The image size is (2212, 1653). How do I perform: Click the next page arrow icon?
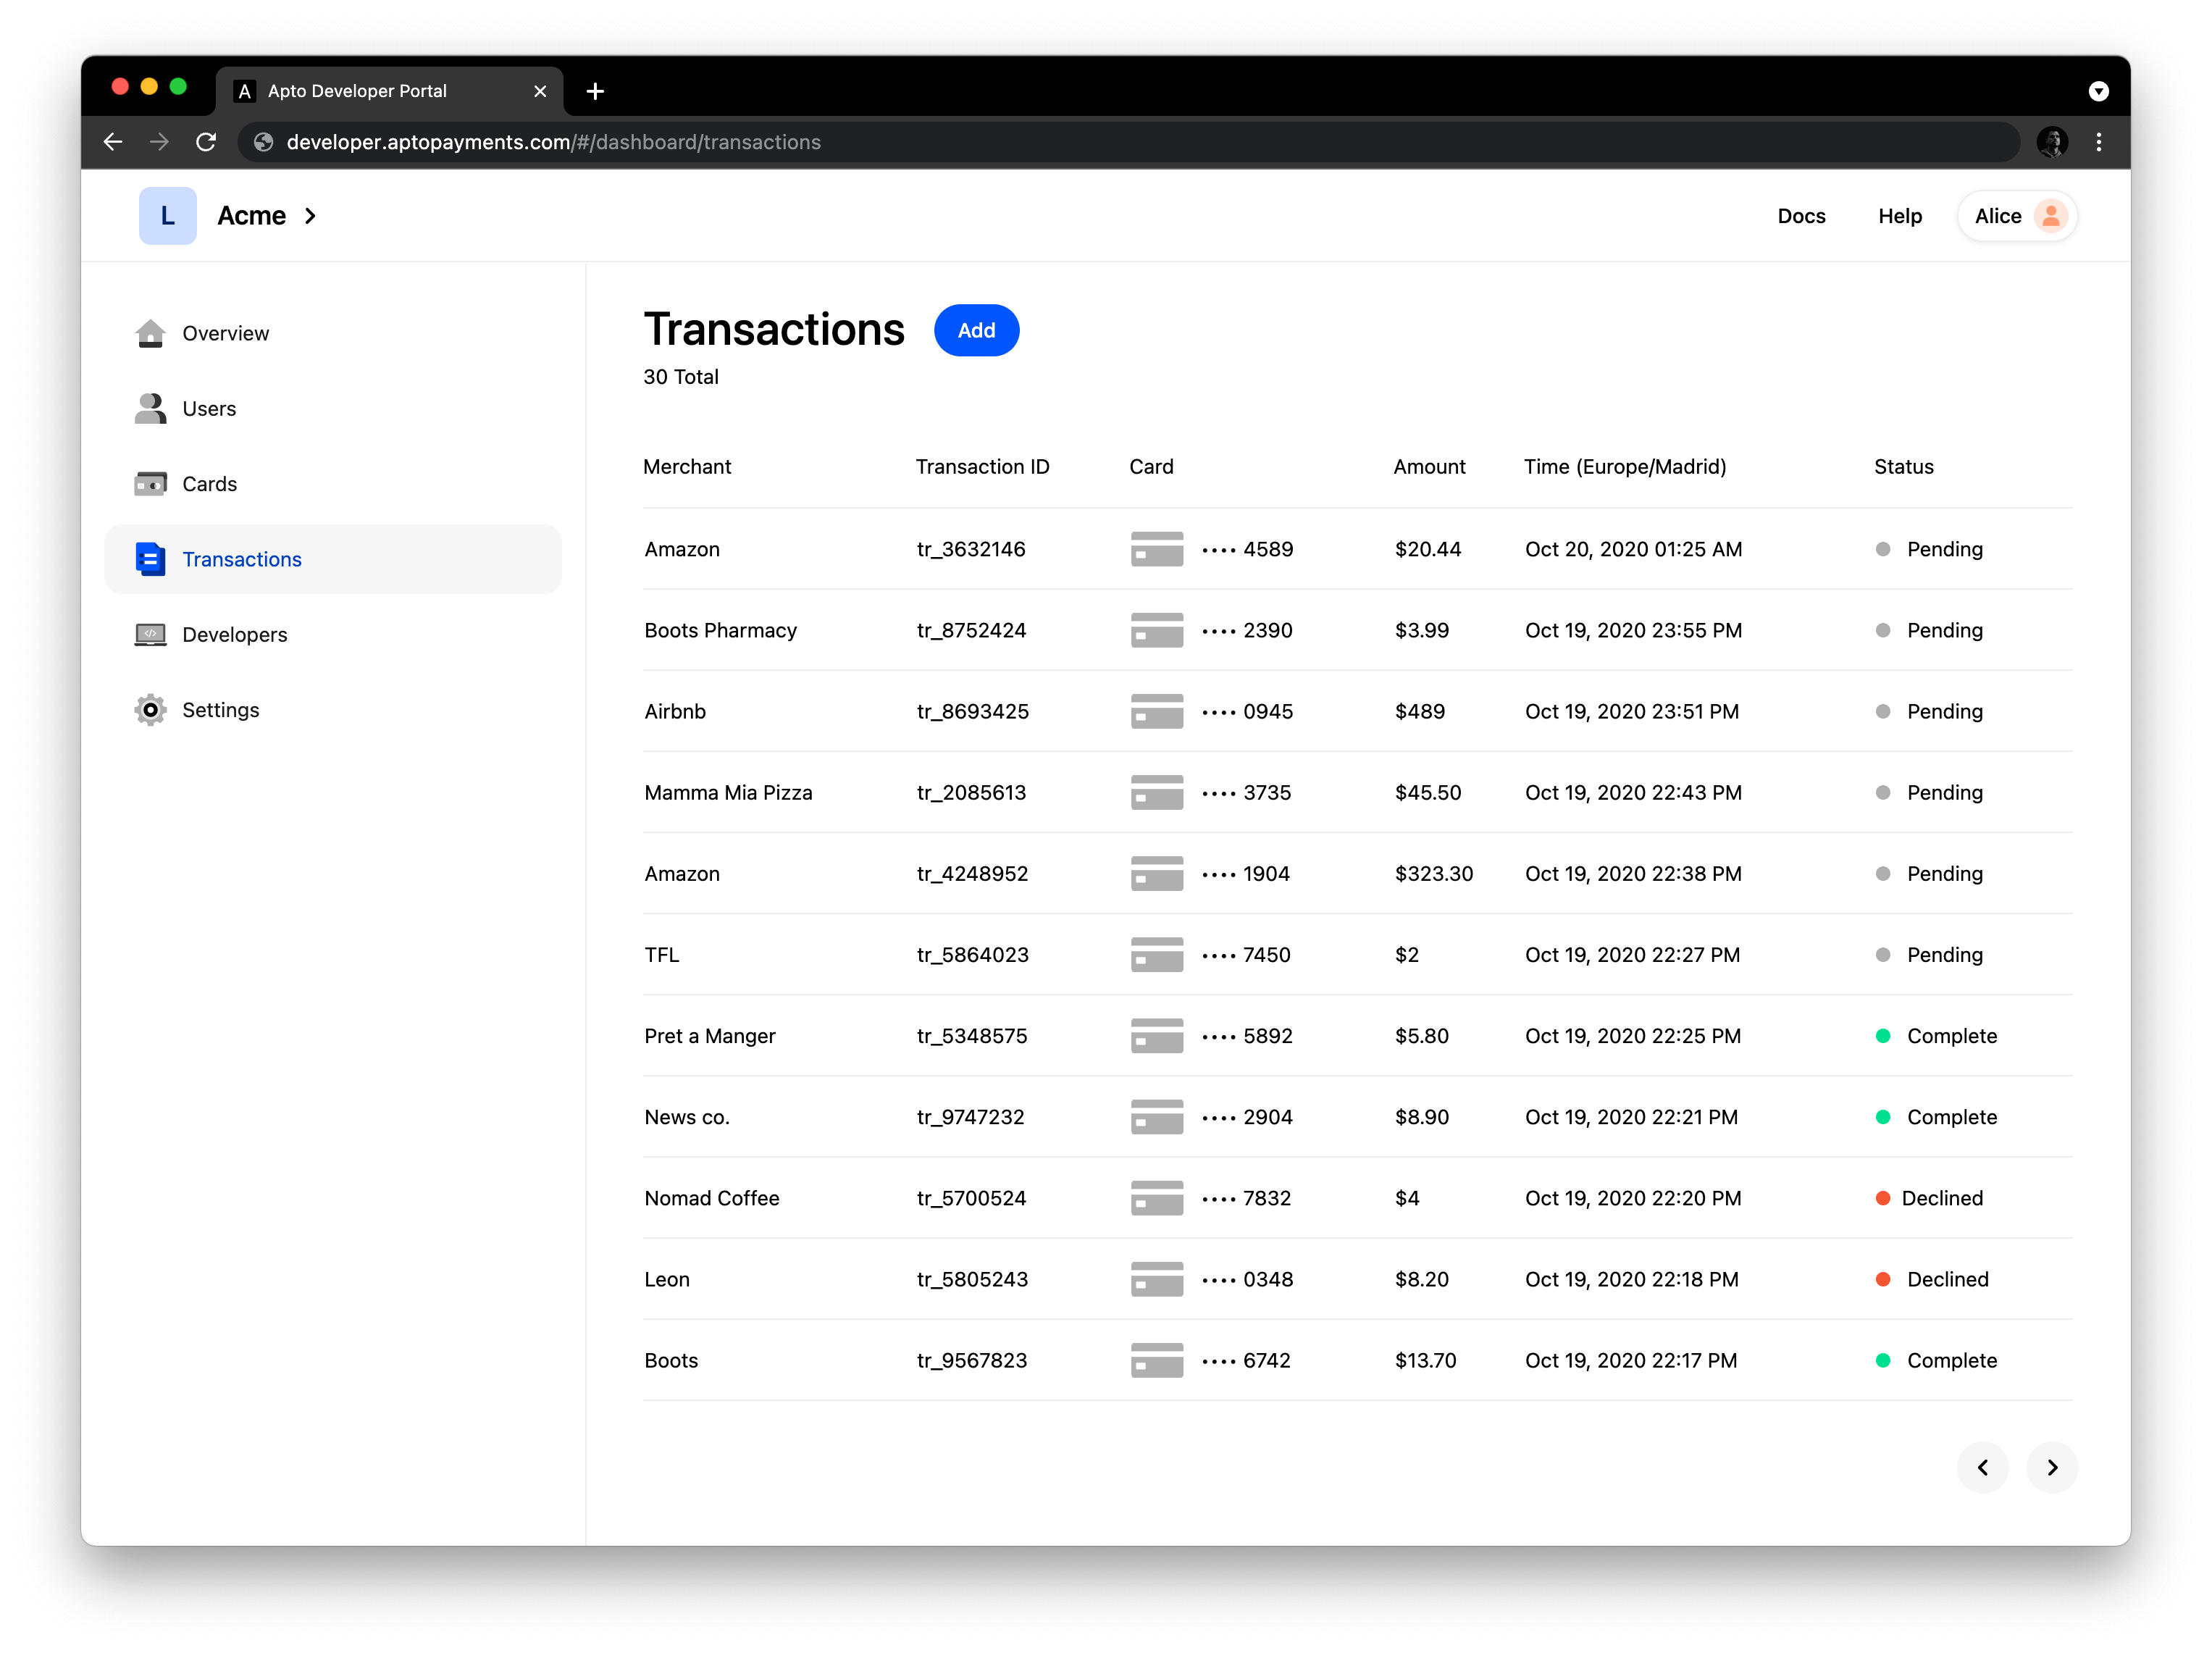pyautogui.click(x=2052, y=1468)
